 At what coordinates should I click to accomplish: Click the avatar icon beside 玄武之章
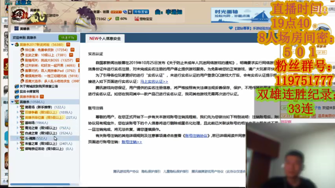click(x=22, y=55)
